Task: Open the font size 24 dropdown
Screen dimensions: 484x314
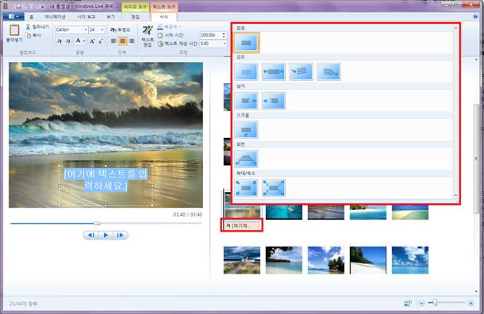Action: [x=102, y=30]
